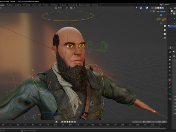Open the Scene properties tab
The width and height of the screenshot is (176, 132).
170,67
